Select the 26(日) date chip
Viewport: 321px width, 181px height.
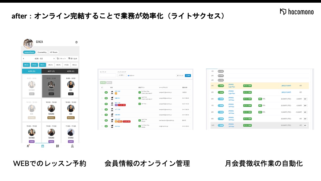26,65
